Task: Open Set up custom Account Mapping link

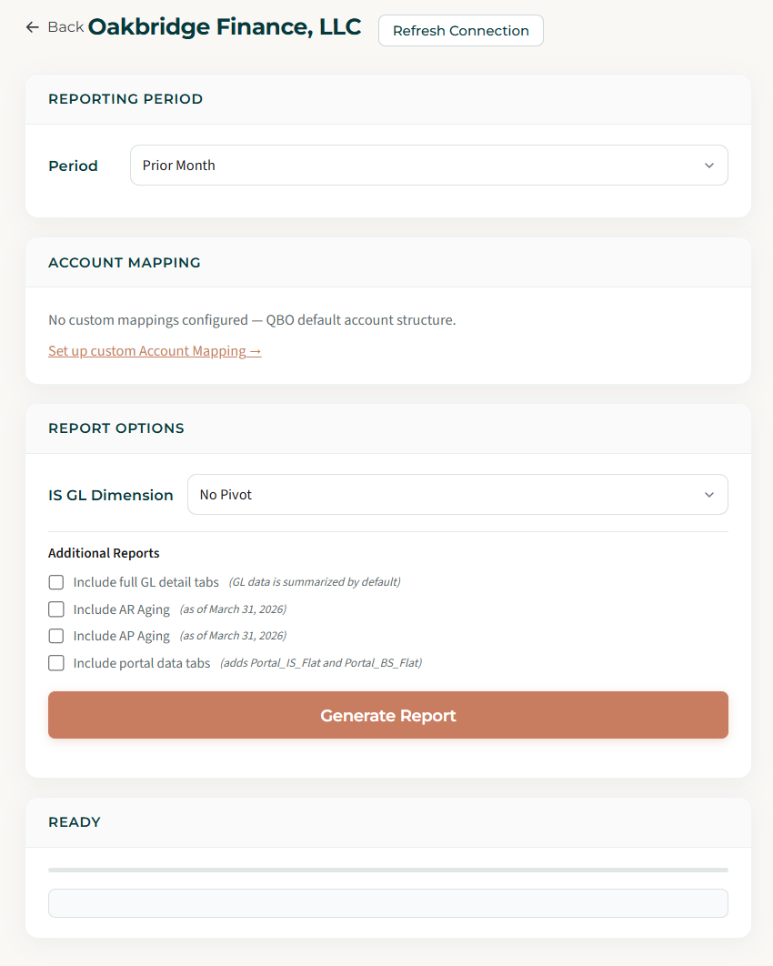Action: click(x=155, y=351)
